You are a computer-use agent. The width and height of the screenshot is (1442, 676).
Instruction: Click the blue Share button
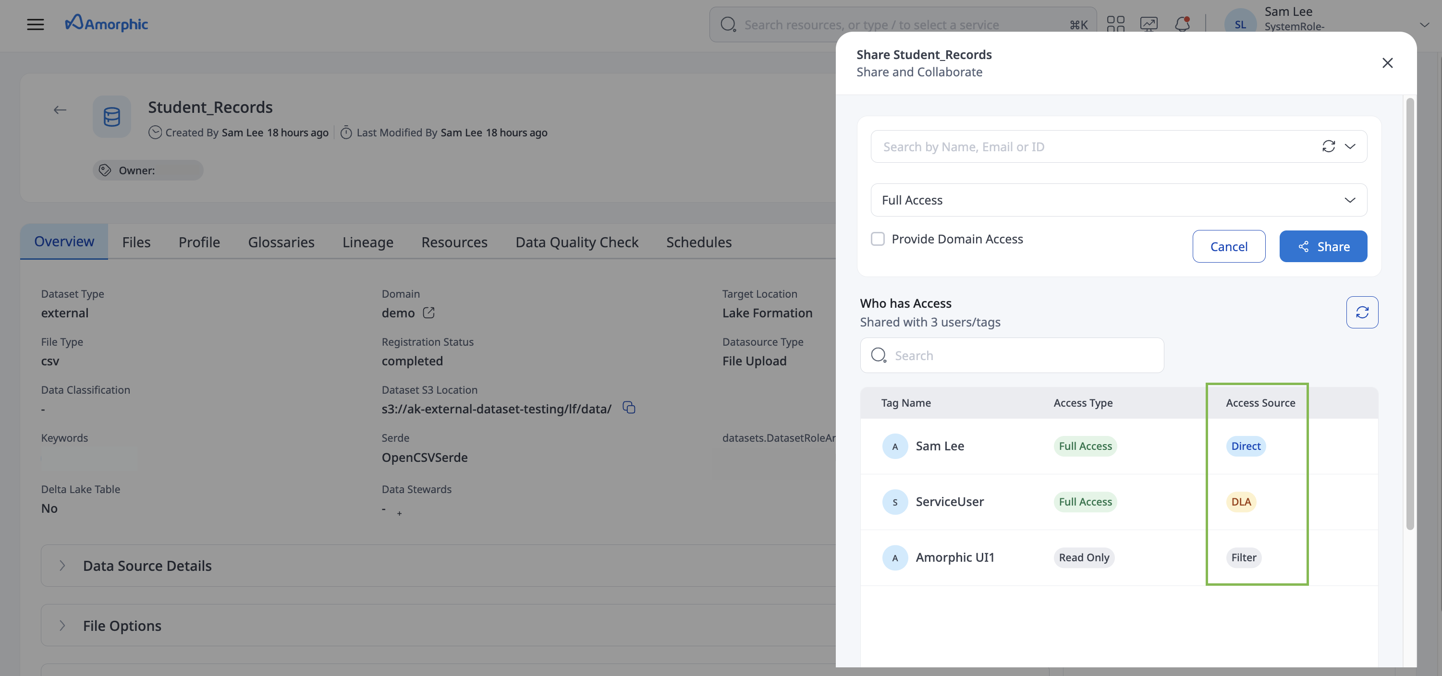(1323, 246)
